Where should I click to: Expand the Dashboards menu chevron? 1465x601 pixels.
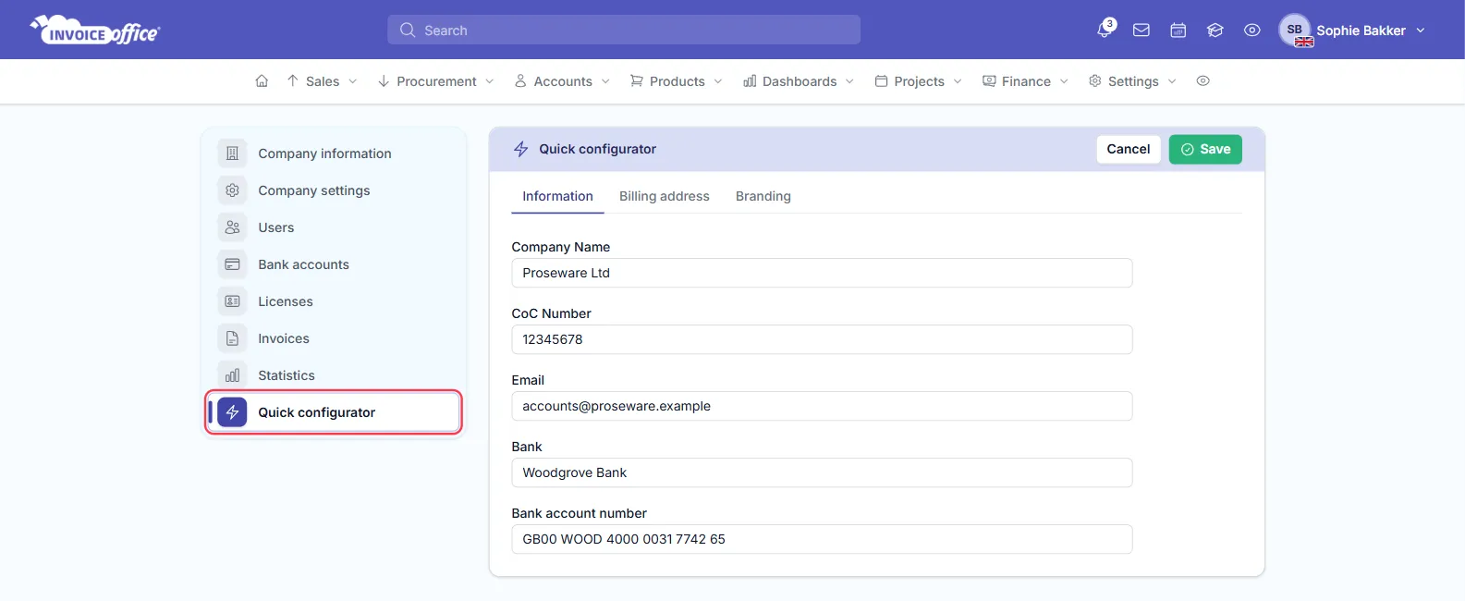point(849,81)
